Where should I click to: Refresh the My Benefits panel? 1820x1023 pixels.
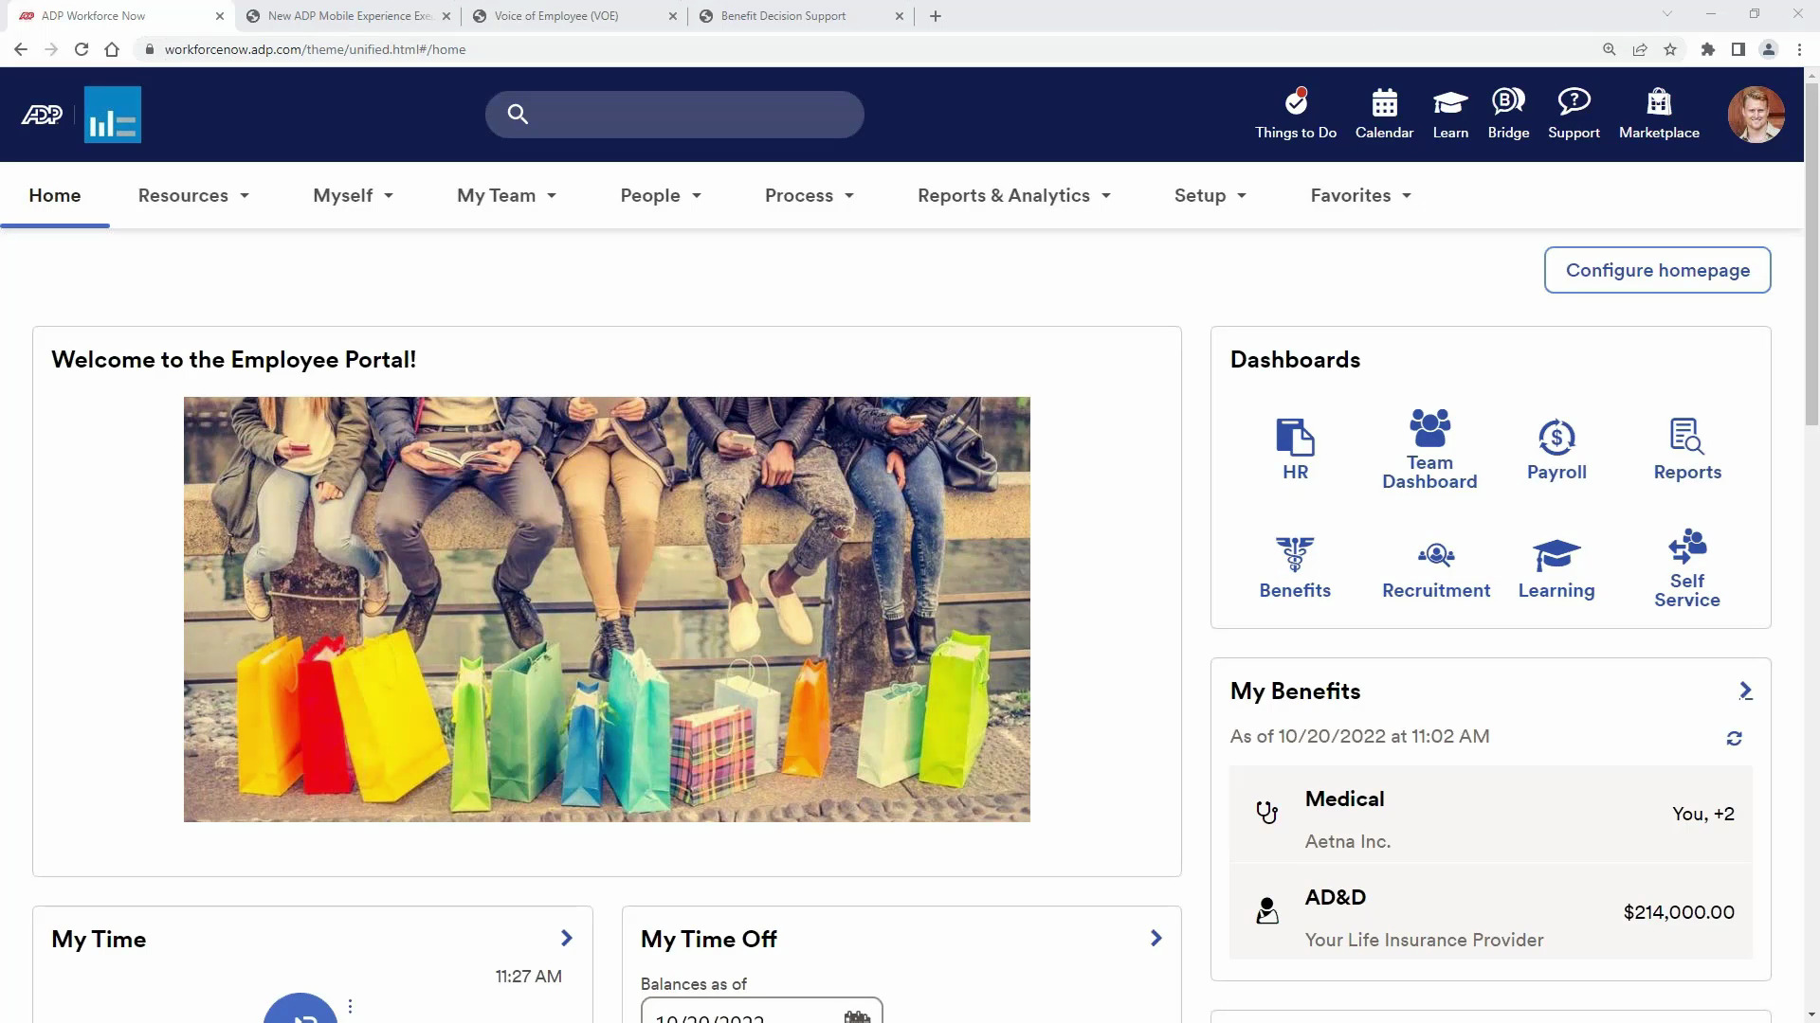(x=1734, y=738)
